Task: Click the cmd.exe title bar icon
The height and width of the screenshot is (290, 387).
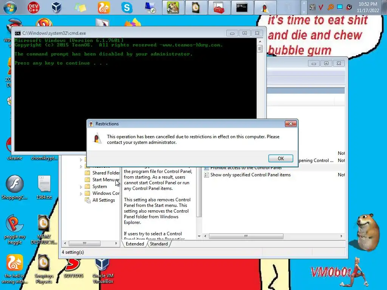Action: pos(18,33)
